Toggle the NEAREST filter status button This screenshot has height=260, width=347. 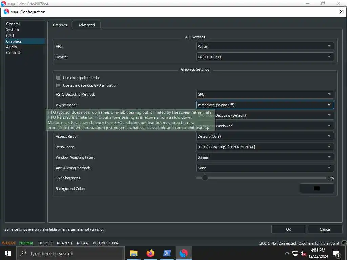pyautogui.click(x=64, y=243)
